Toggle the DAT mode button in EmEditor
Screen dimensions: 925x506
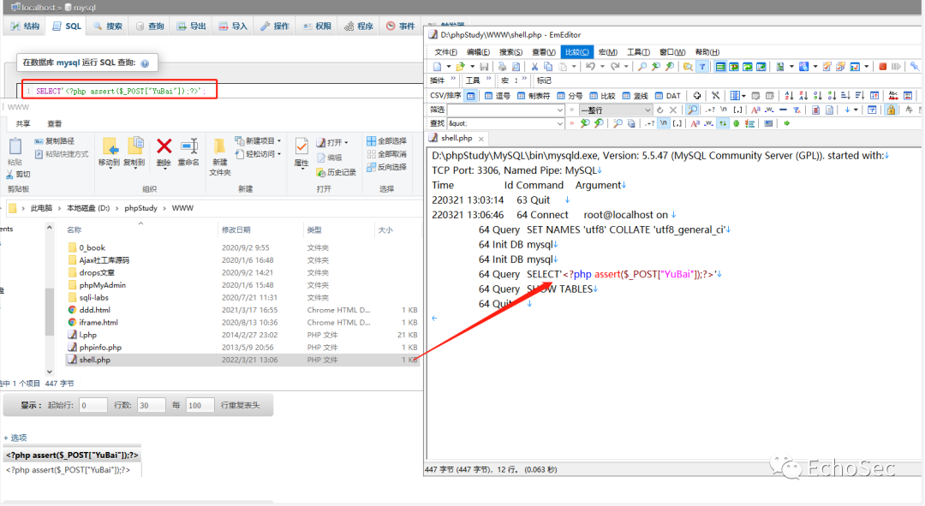click(668, 96)
